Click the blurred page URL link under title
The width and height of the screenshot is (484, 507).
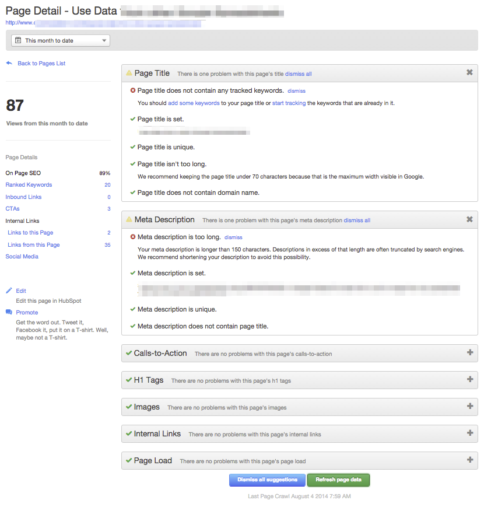[x=103, y=23]
